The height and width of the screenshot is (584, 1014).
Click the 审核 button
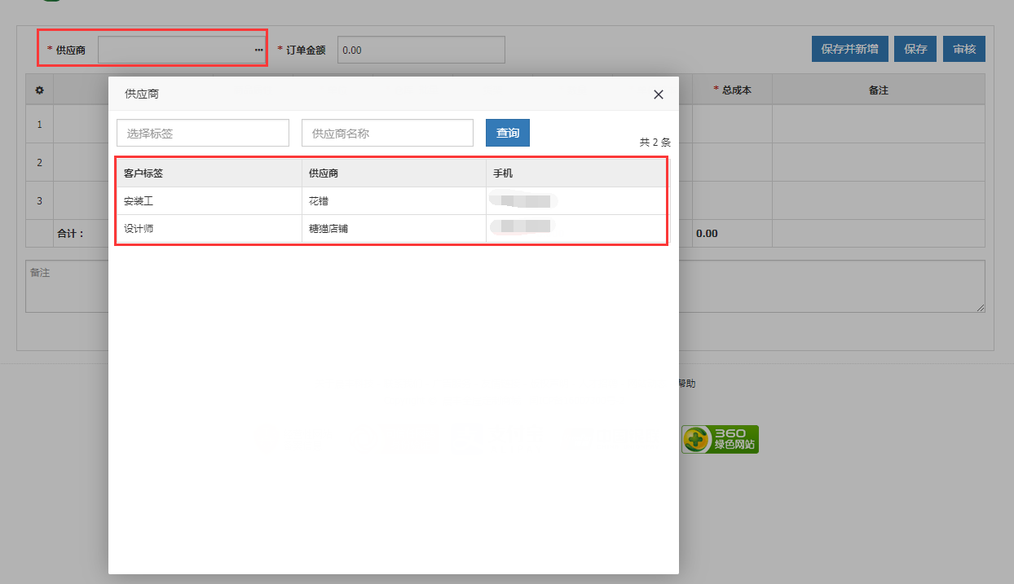[964, 49]
